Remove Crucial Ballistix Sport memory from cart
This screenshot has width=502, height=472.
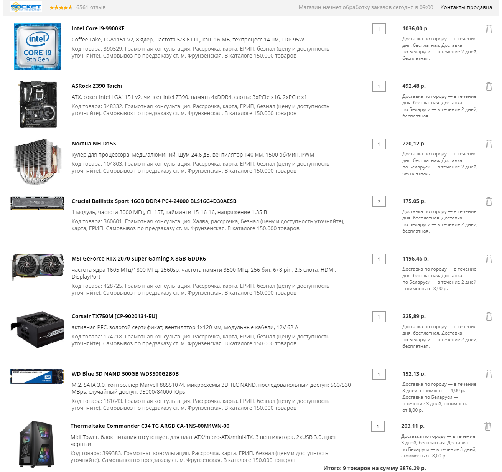(x=489, y=201)
